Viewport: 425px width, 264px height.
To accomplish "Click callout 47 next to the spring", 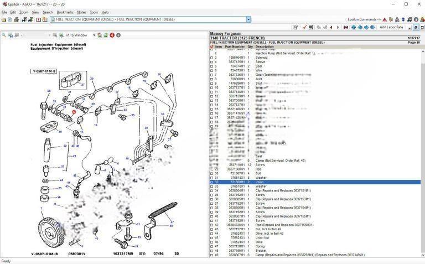I will coord(172,222).
